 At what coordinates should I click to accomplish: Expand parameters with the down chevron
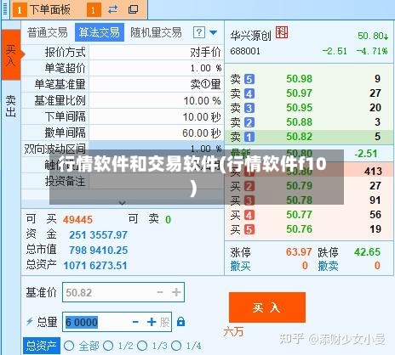point(123,203)
